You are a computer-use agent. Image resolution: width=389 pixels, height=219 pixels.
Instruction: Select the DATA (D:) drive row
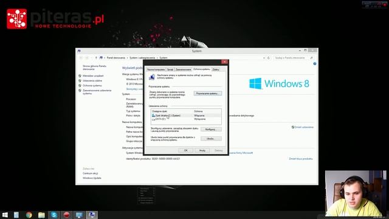tap(186, 119)
